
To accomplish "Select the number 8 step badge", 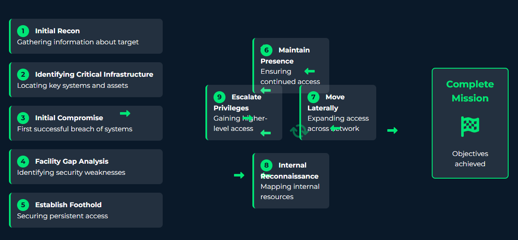I will [x=266, y=165].
